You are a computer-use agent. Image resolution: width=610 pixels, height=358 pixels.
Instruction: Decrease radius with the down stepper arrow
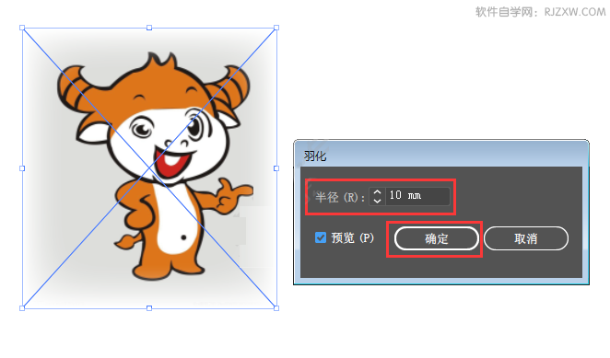point(377,201)
